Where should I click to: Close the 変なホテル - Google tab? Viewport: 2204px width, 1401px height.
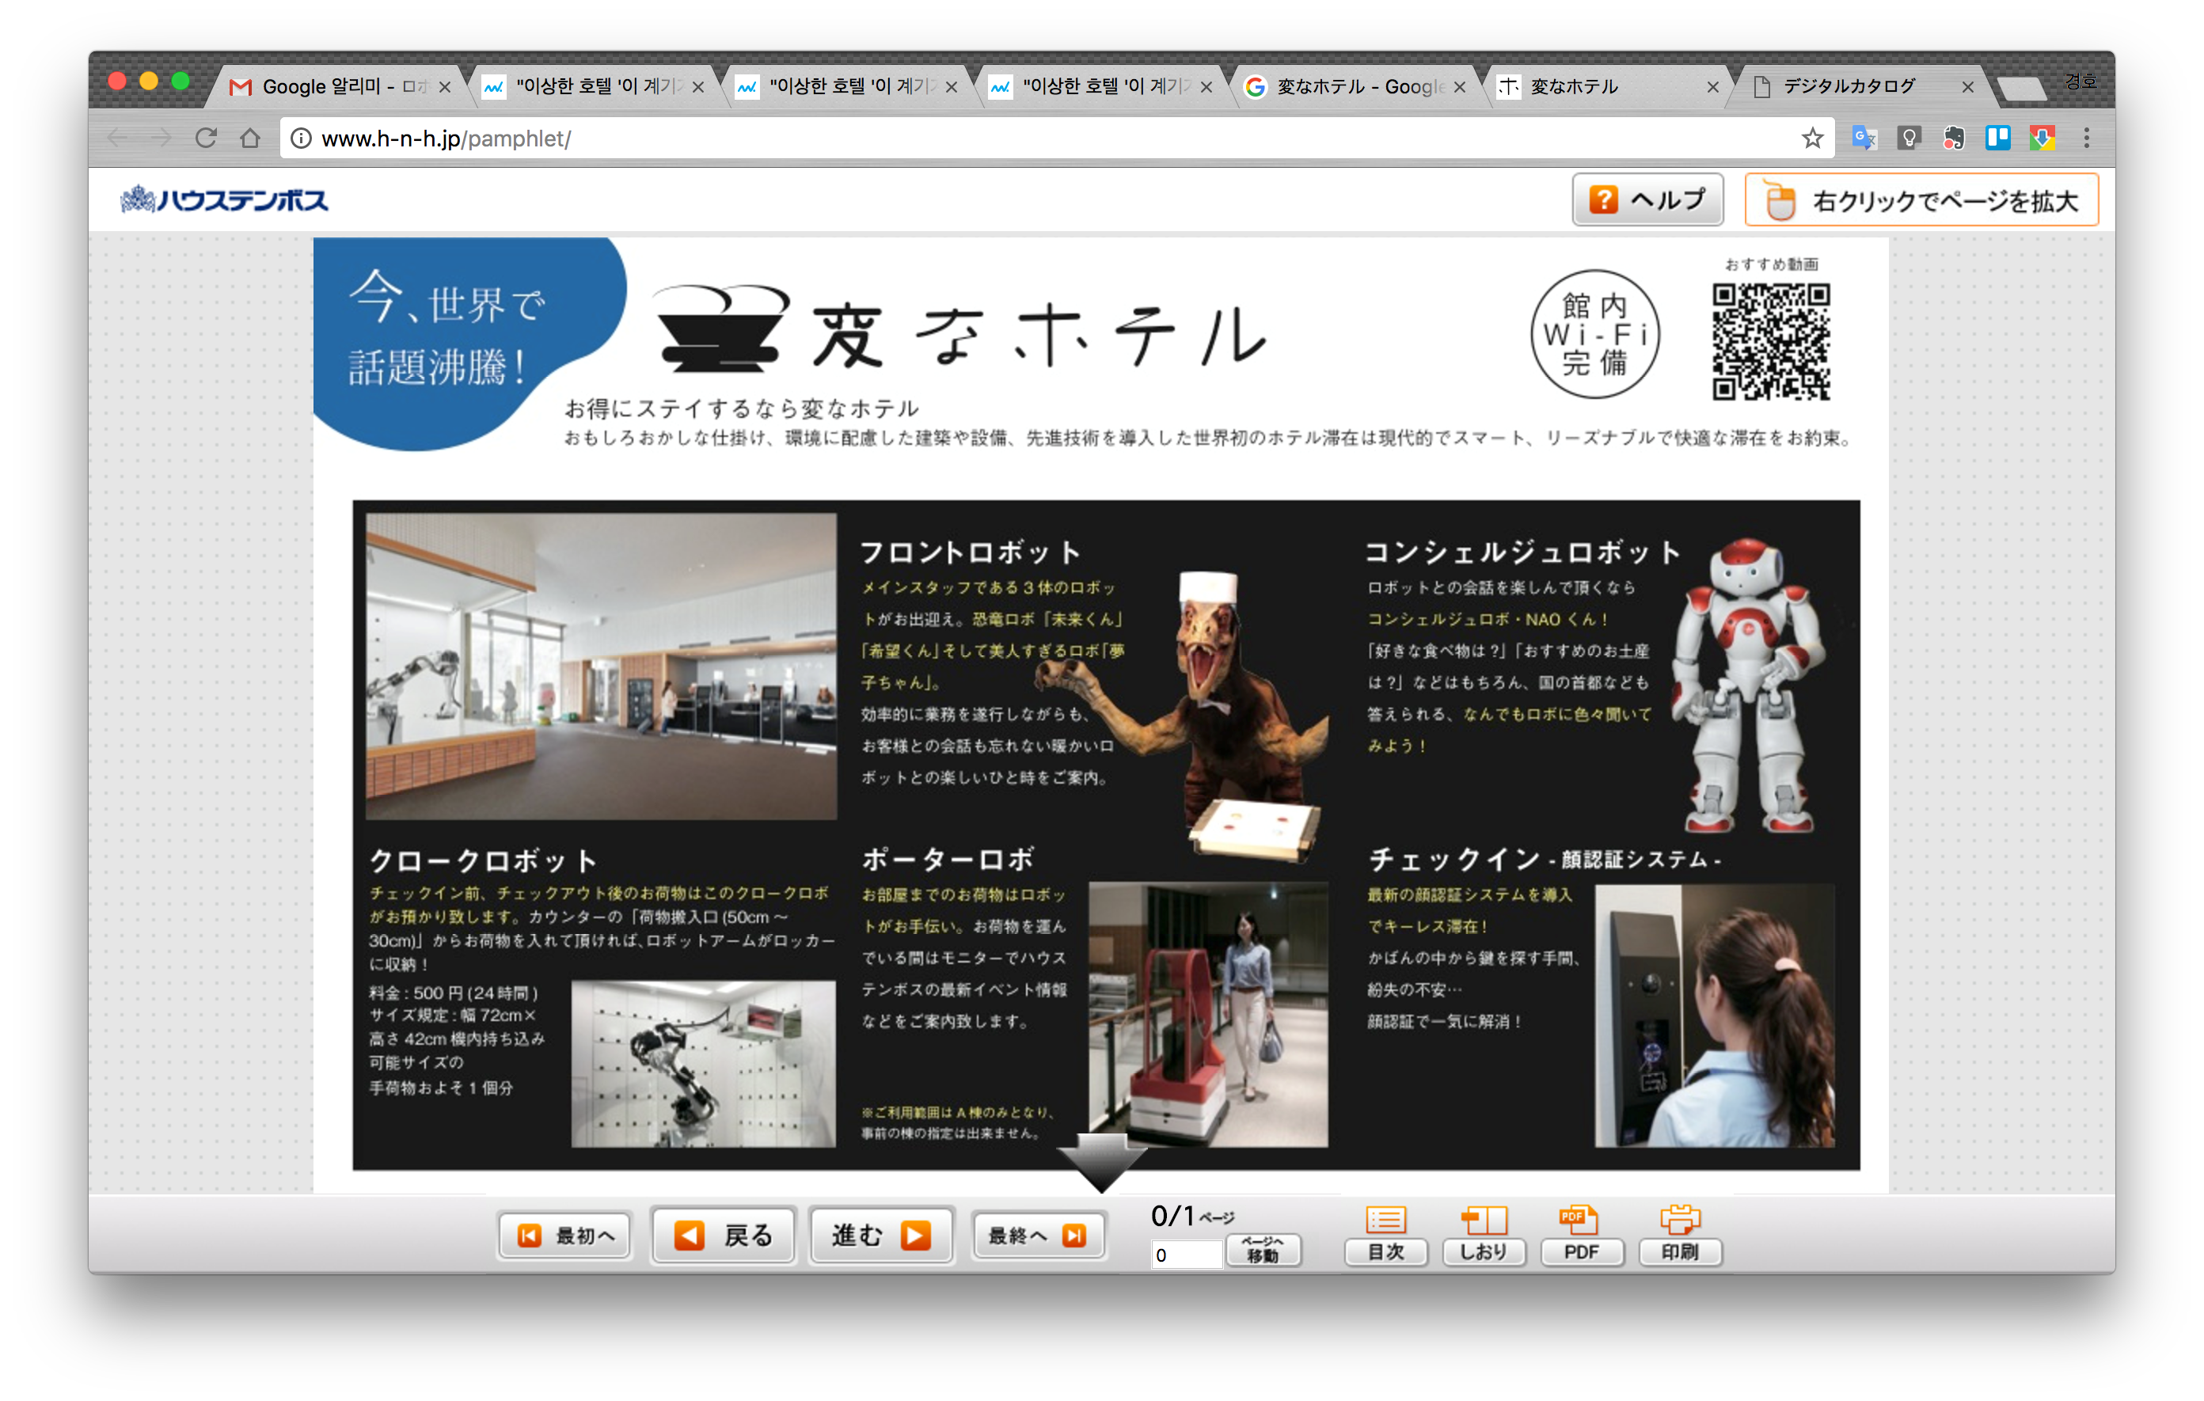click(1459, 87)
